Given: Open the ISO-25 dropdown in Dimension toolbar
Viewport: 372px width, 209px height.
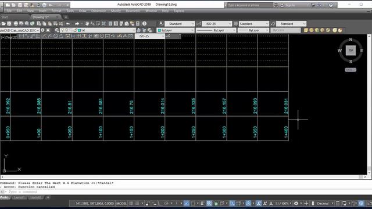Looking at the screenshot, I should (150, 36).
